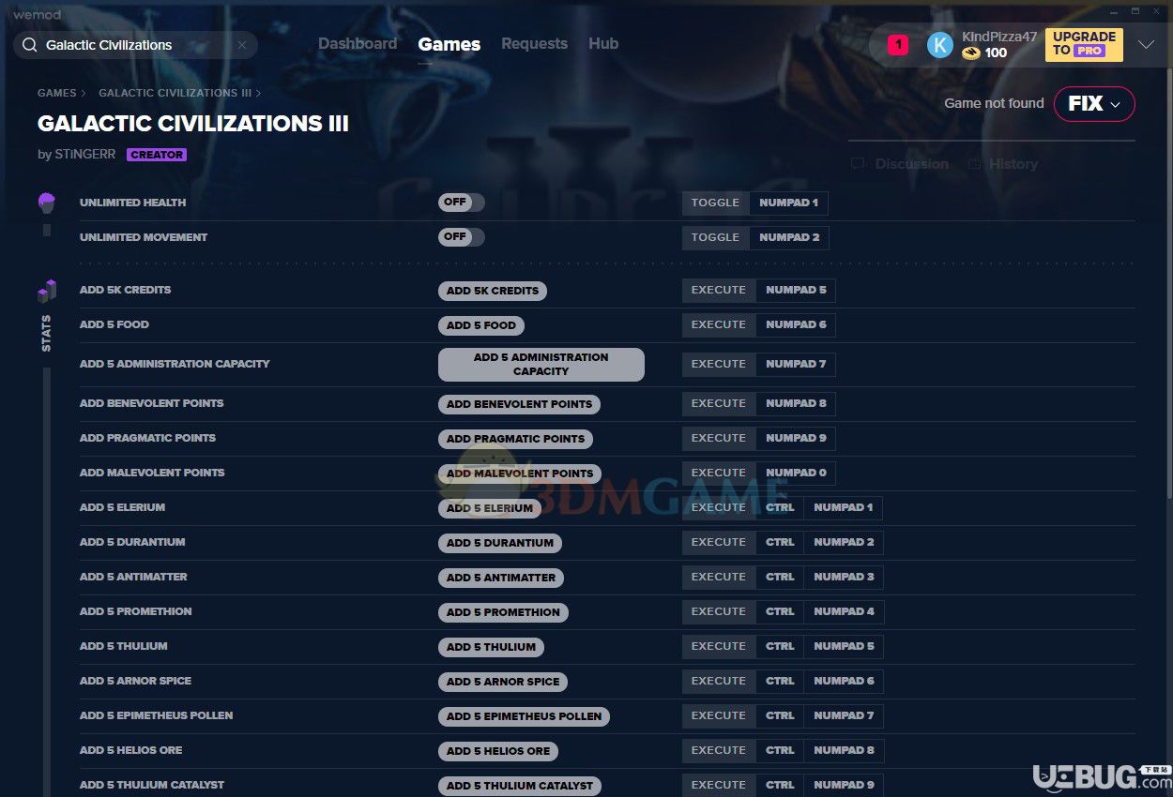Open the notifications badge showing 1
Viewport: 1173px width, 797px height.
click(898, 44)
